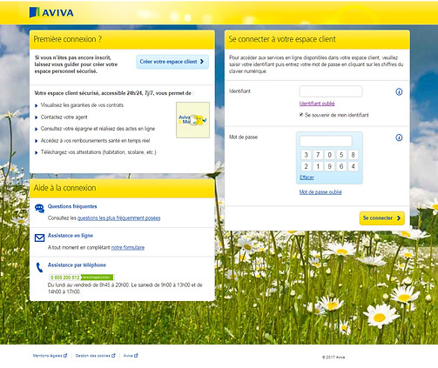The width and height of the screenshot is (438, 368).
Task: Select keypad digit 2
Action: (306, 166)
